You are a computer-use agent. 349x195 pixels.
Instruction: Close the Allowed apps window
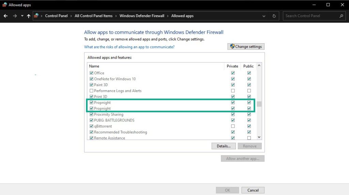click(x=342, y=5)
